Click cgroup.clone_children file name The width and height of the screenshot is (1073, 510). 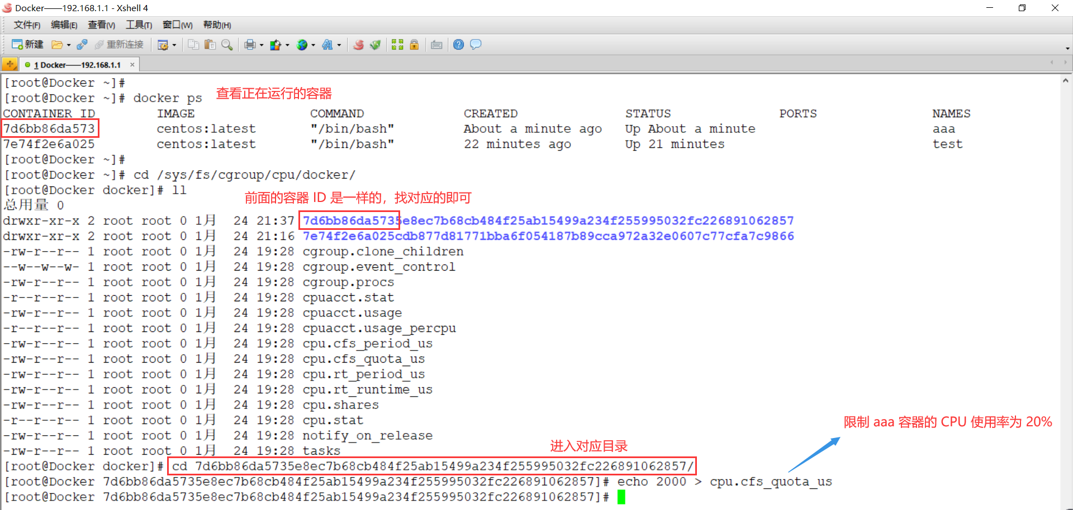click(383, 252)
